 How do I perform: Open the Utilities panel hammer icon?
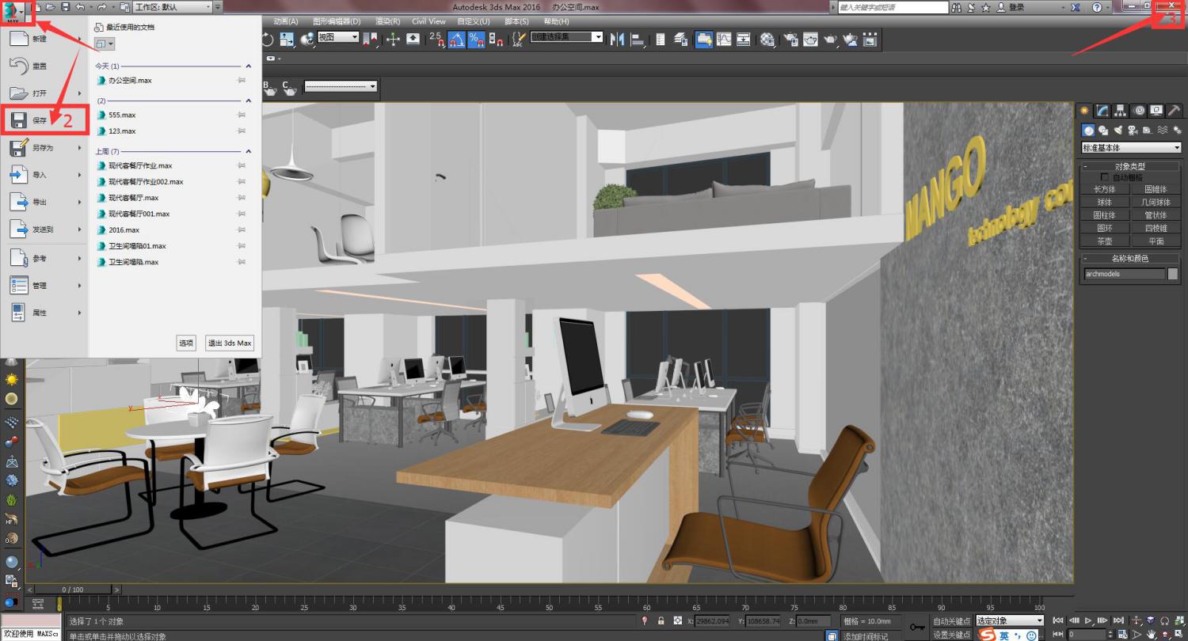tap(1173, 111)
